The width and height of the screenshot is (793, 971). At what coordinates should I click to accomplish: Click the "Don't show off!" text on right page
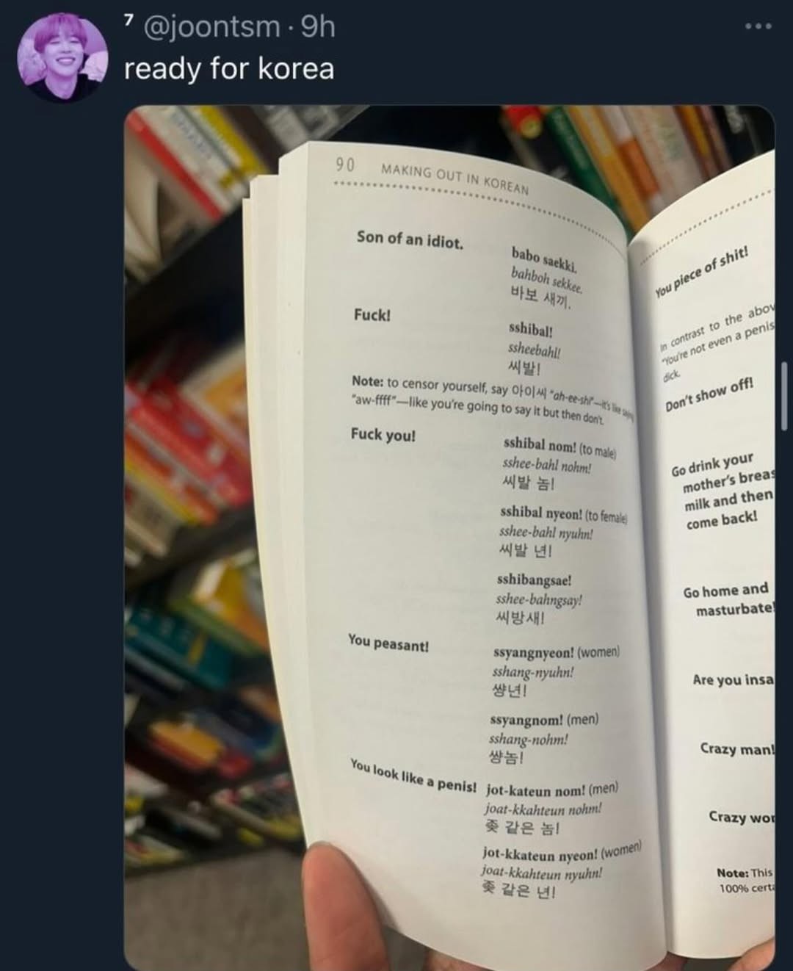click(709, 393)
